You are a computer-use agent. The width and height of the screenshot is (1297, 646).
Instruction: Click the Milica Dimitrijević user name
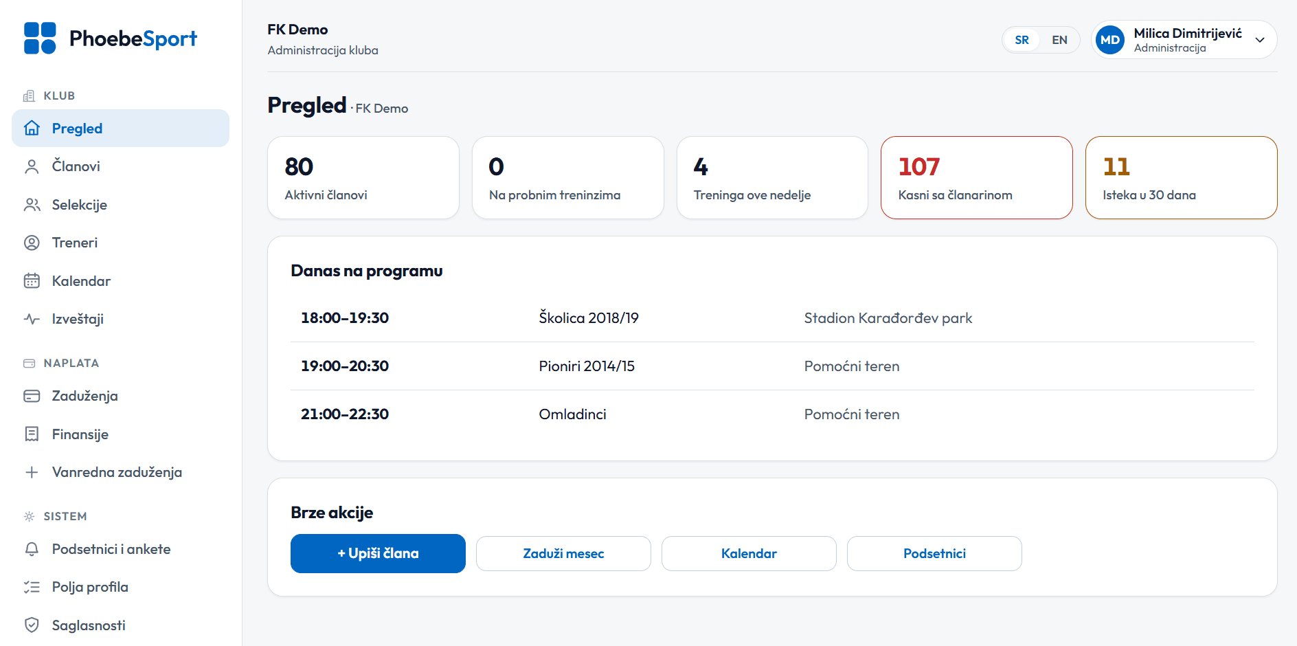click(x=1188, y=33)
